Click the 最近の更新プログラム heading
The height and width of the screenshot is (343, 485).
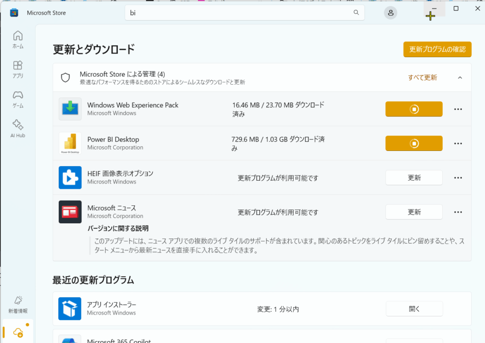[x=93, y=280]
